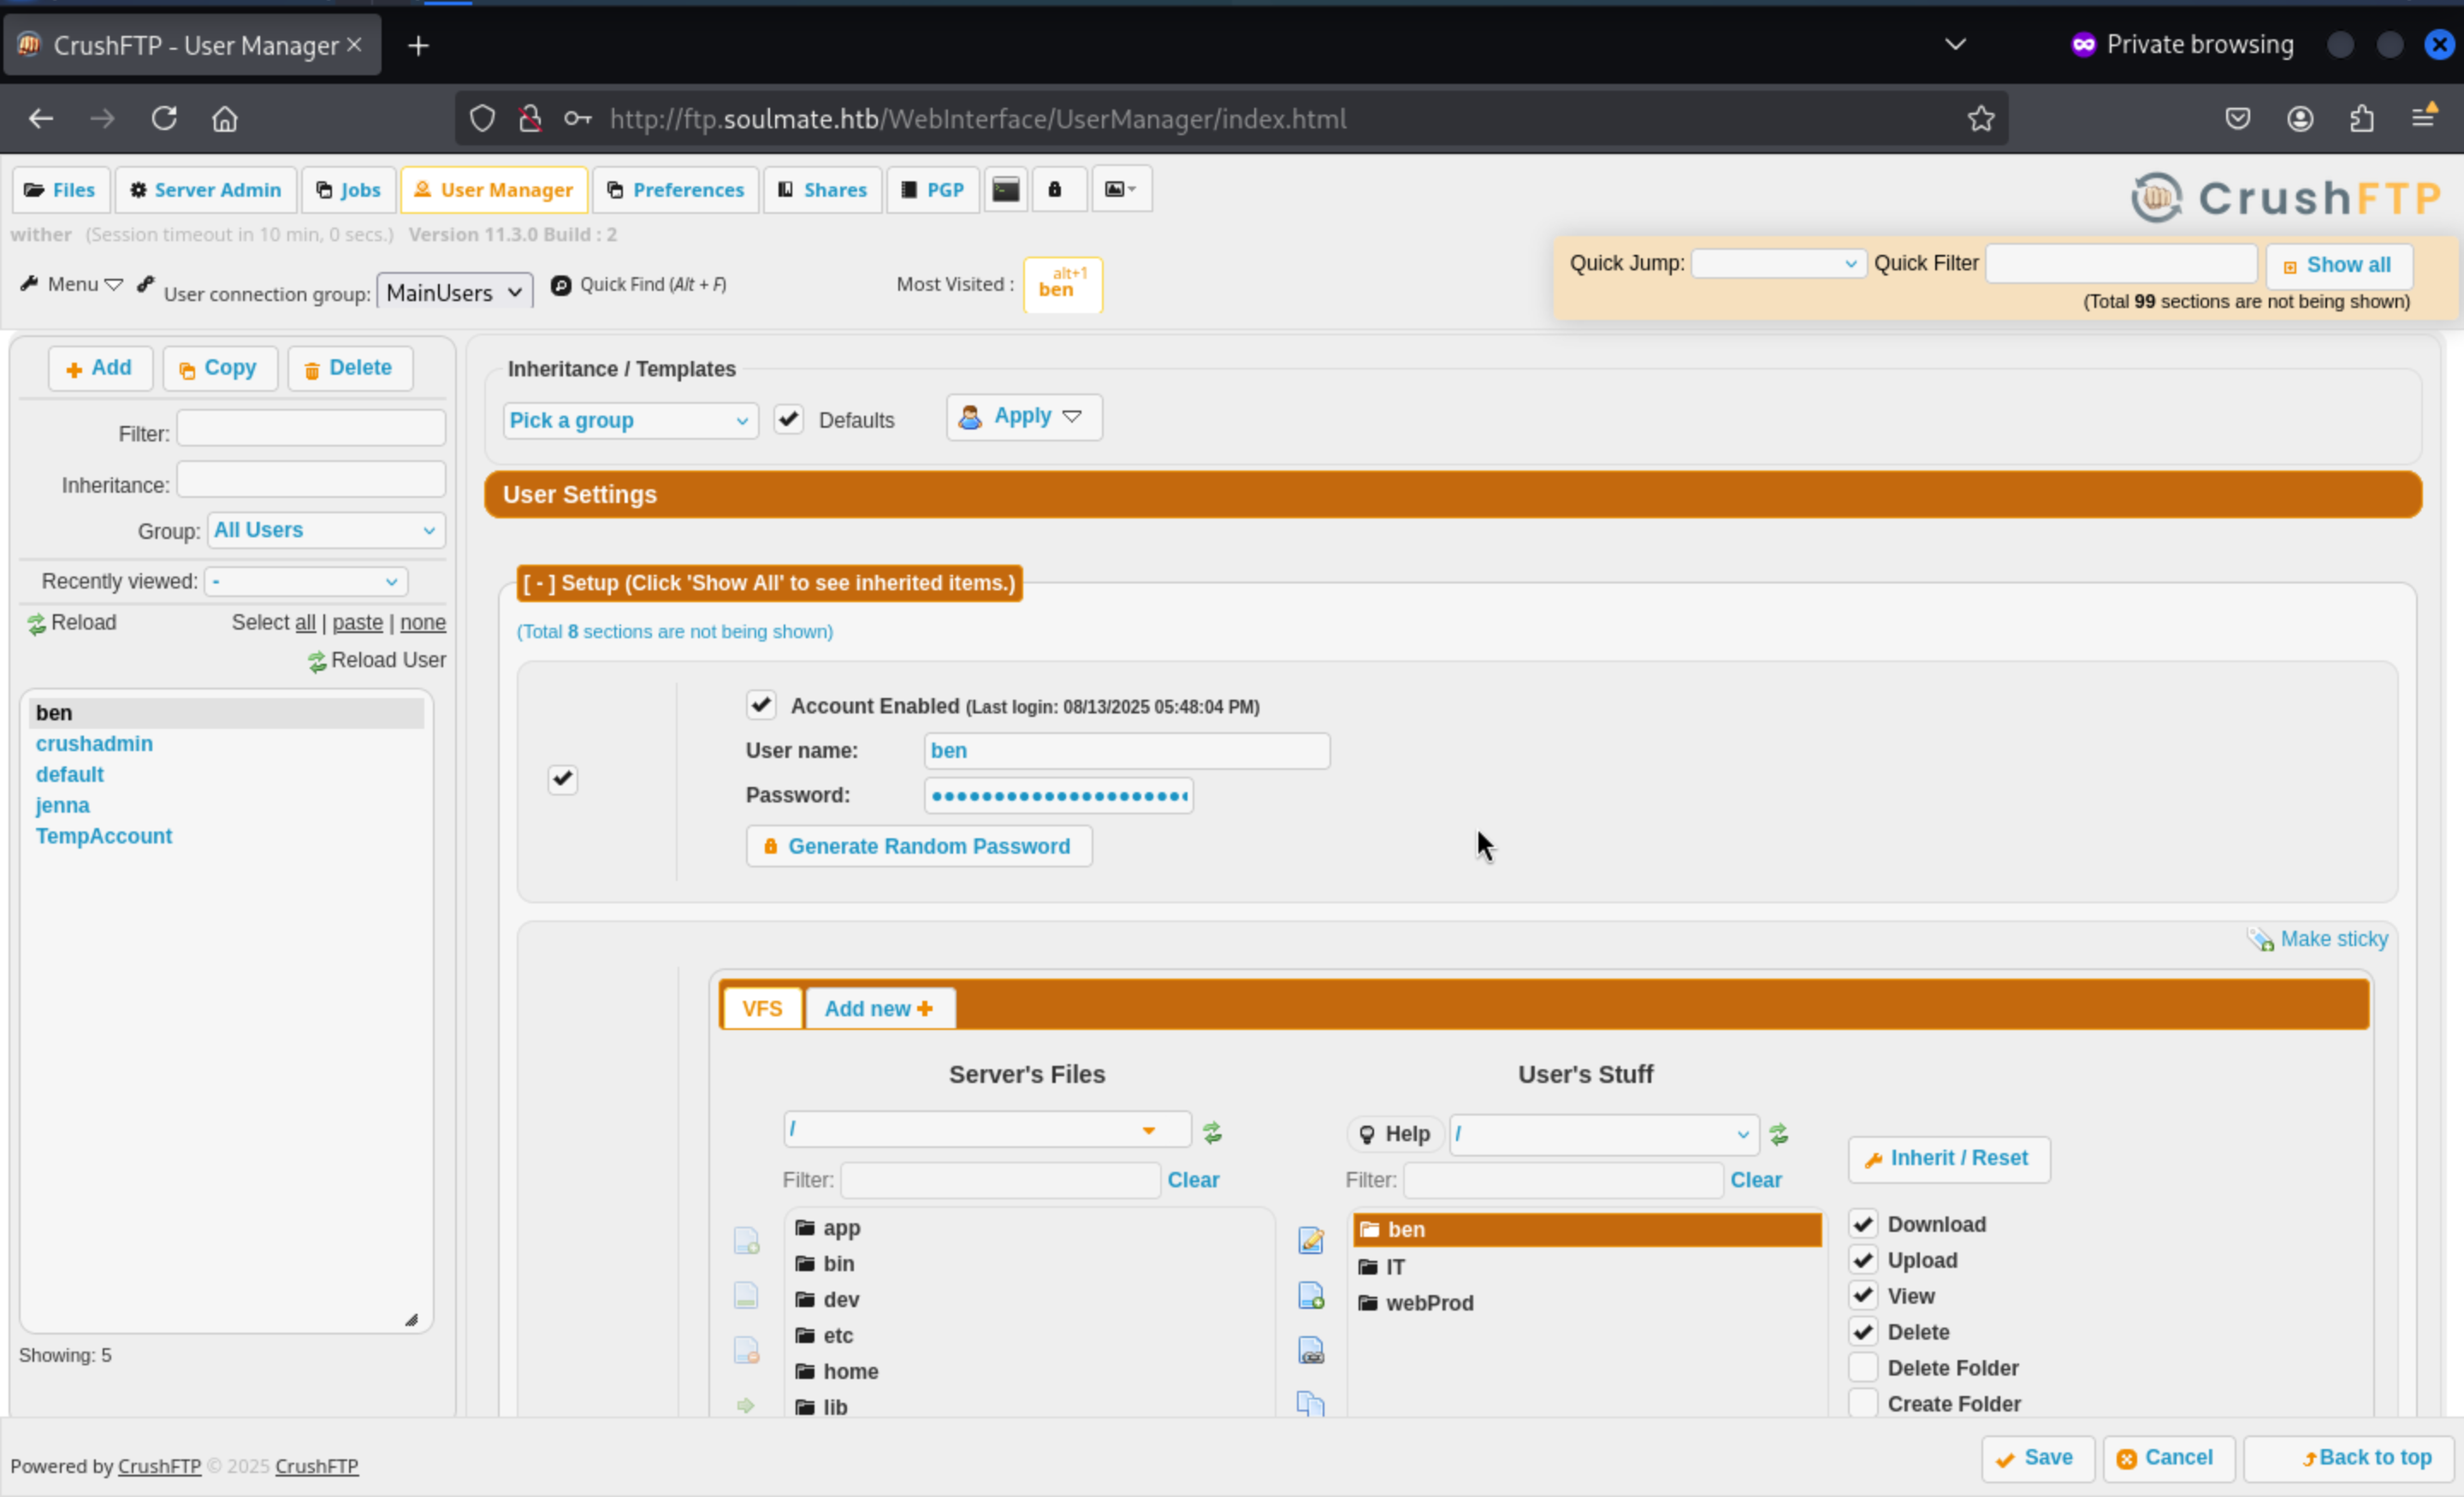
Task: Click into the Quick Filter input field
Action: [2120, 264]
